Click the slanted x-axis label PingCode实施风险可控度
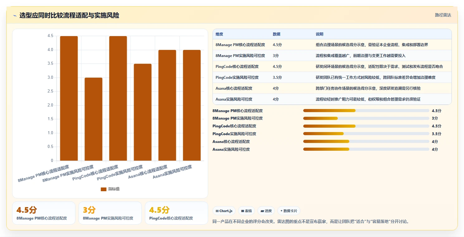The width and height of the screenshot is (464, 237). tap(120, 173)
